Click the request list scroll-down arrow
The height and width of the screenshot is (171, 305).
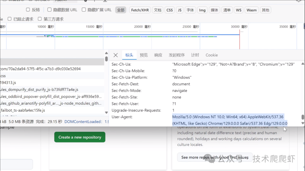(x=106, y=113)
